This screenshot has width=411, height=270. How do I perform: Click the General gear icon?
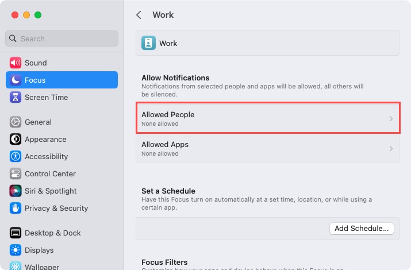[16, 122]
